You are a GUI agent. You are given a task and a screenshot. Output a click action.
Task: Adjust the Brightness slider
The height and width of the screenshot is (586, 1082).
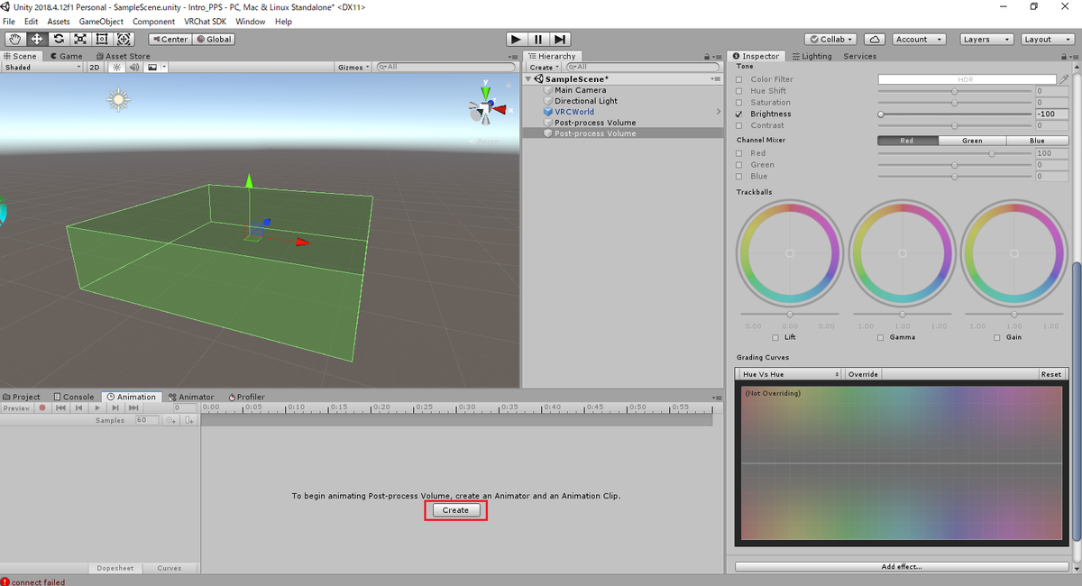[955, 114]
